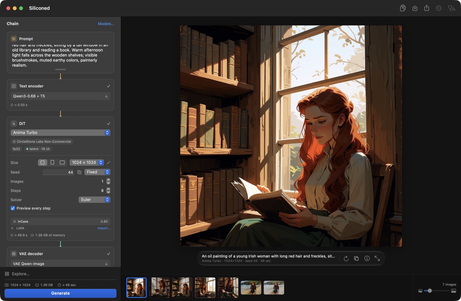Uncheck the Preview every step checkbox
The image size is (461, 301).
click(x=13, y=208)
